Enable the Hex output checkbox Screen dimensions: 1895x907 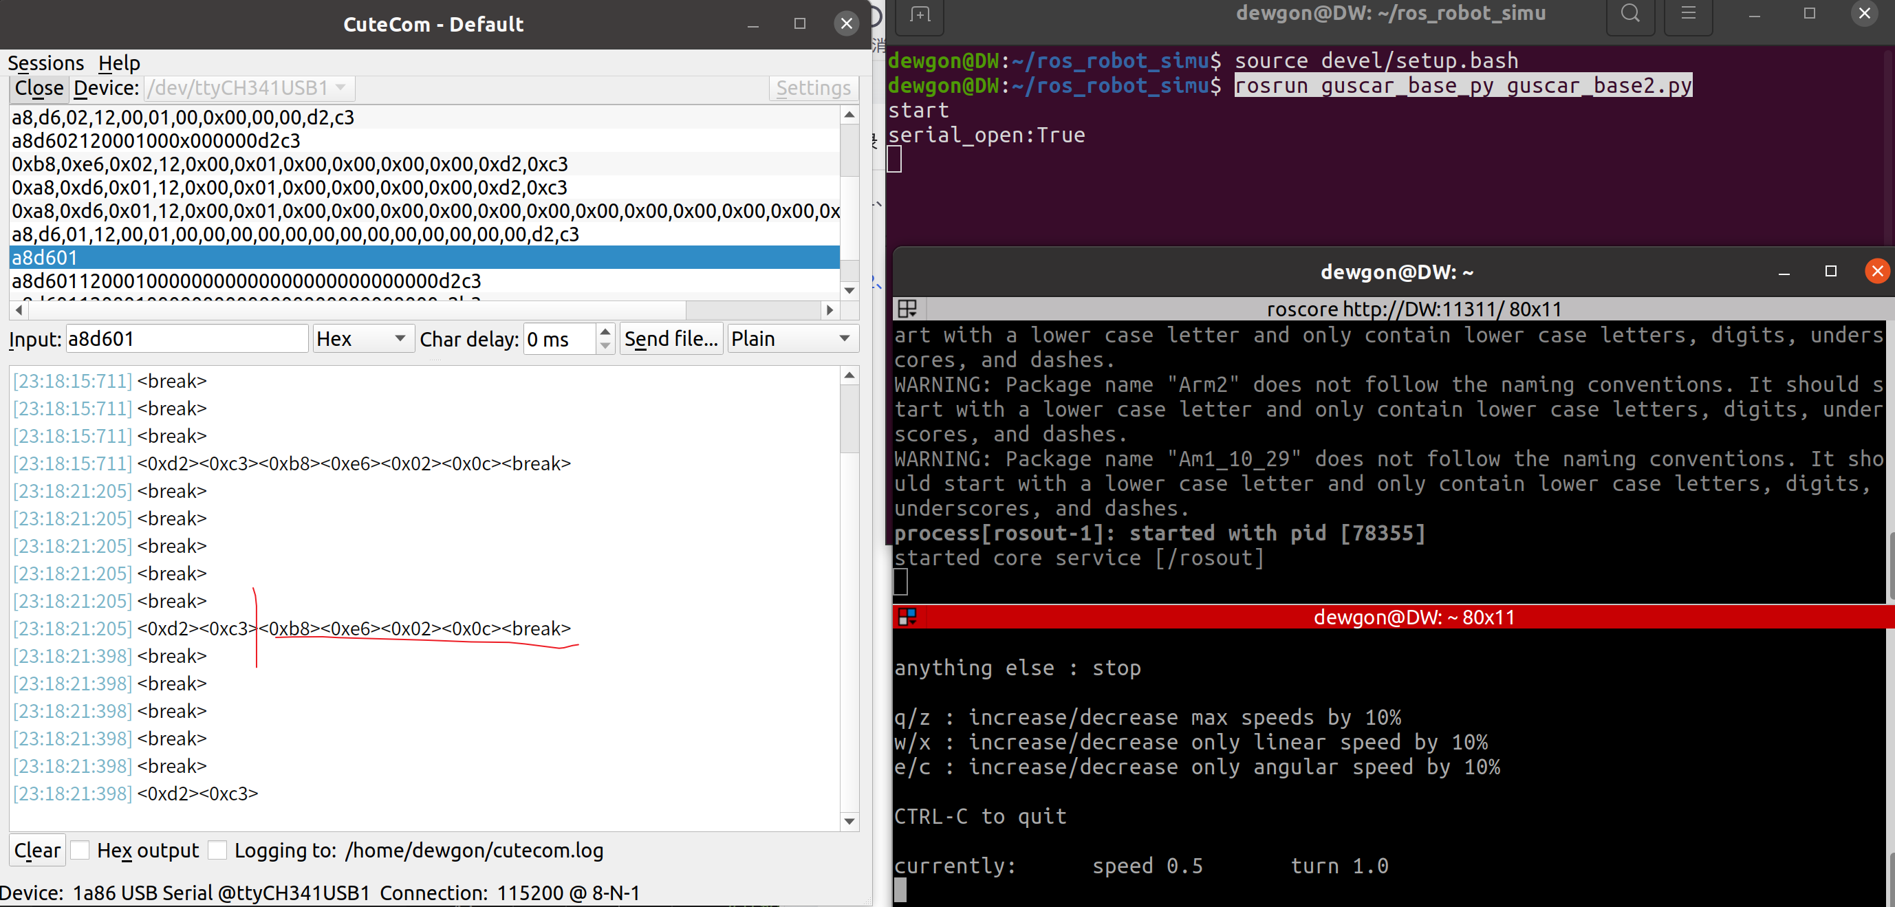pyautogui.click(x=80, y=851)
